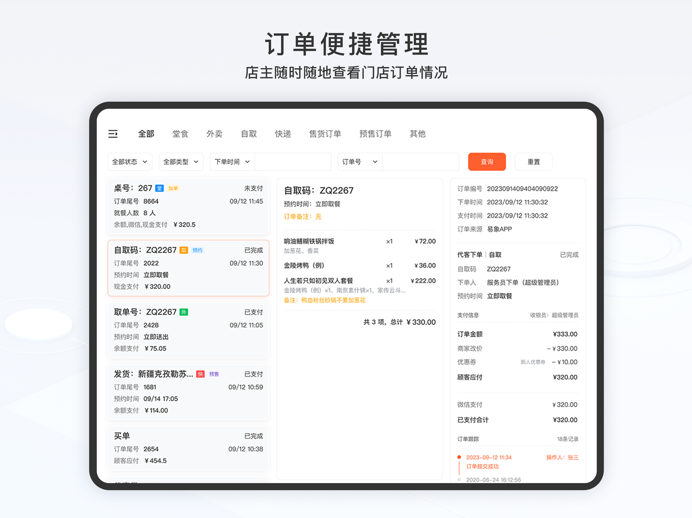
Task: Switch to the 售货订单 tab
Action: (325, 134)
